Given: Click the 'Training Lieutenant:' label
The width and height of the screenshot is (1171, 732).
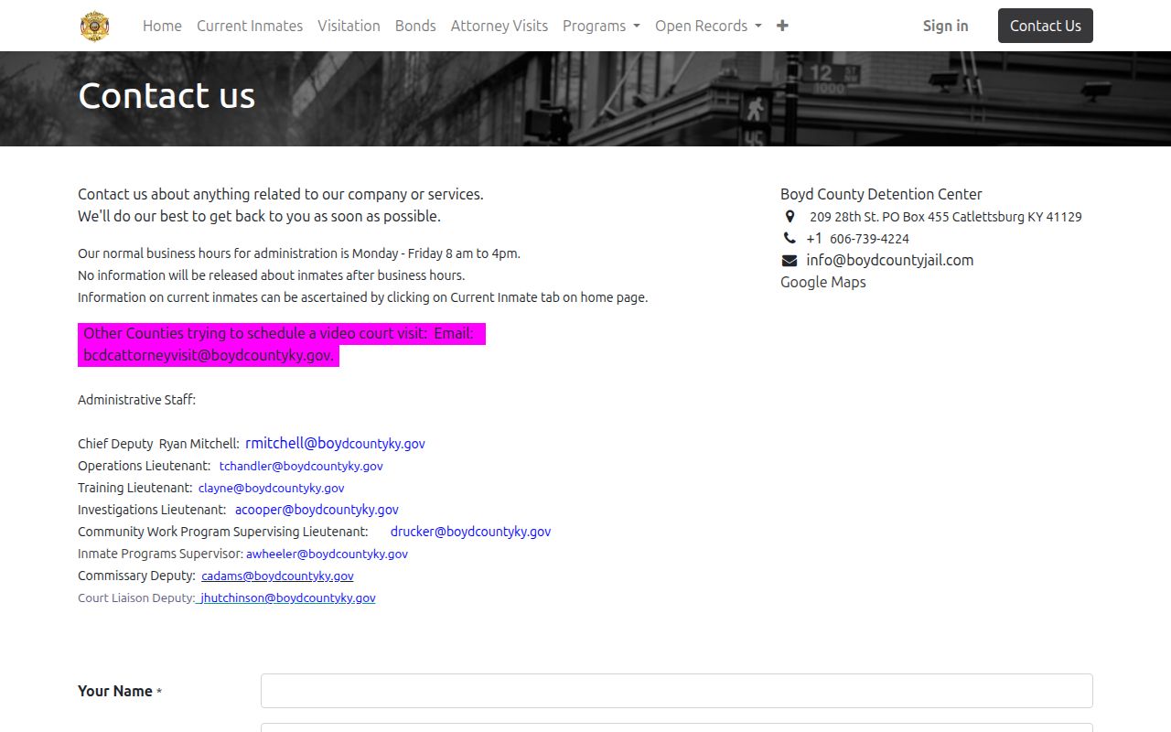Looking at the screenshot, I should [135, 488].
